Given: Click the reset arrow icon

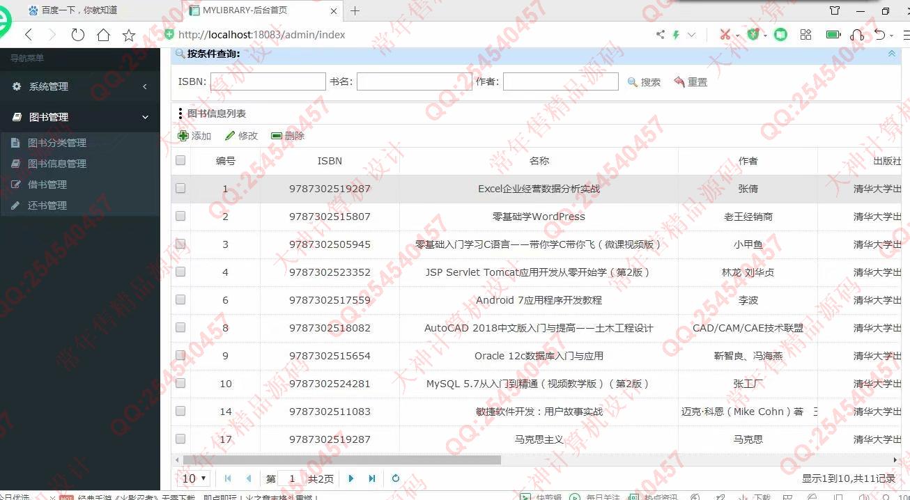Looking at the screenshot, I should (x=679, y=82).
